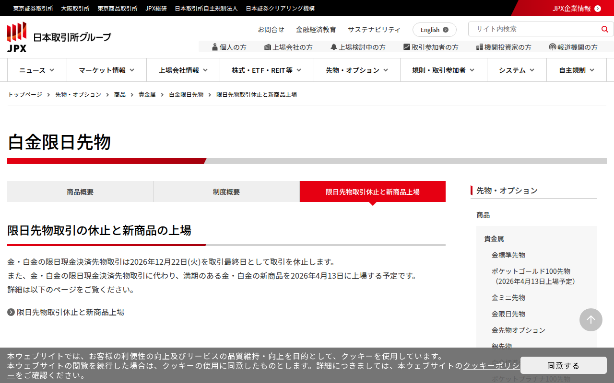Viewport: 614px width, 383px height.
Task: Expand the 先物・オプション menu
Action: (x=357, y=70)
